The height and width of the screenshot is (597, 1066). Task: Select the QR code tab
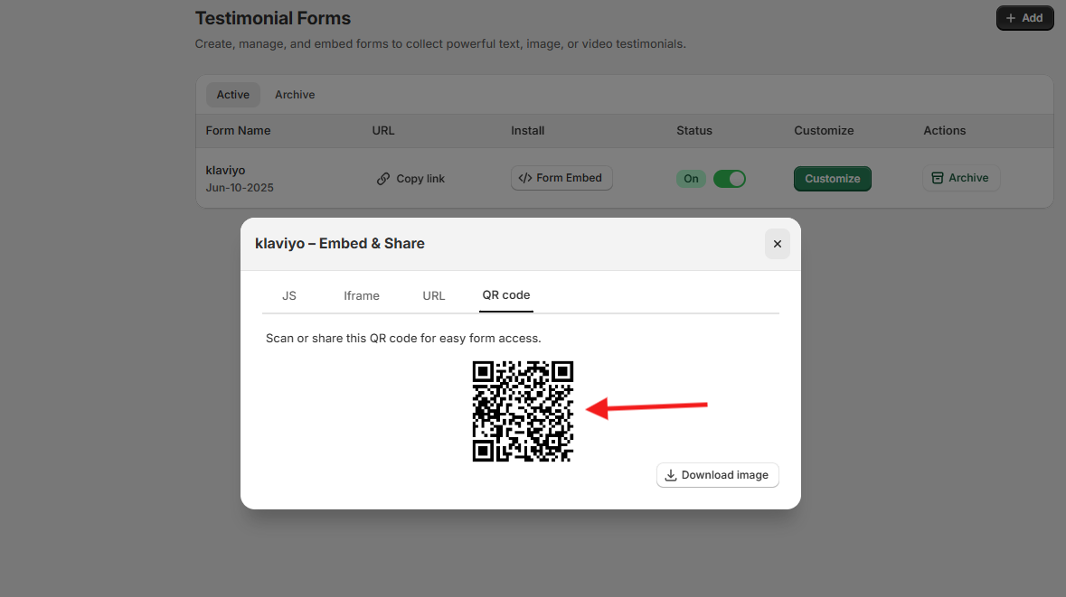pyautogui.click(x=506, y=295)
